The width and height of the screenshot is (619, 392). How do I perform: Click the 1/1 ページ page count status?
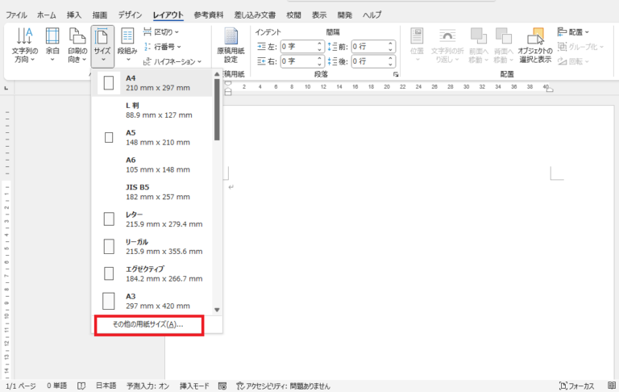[x=20, y=386]
